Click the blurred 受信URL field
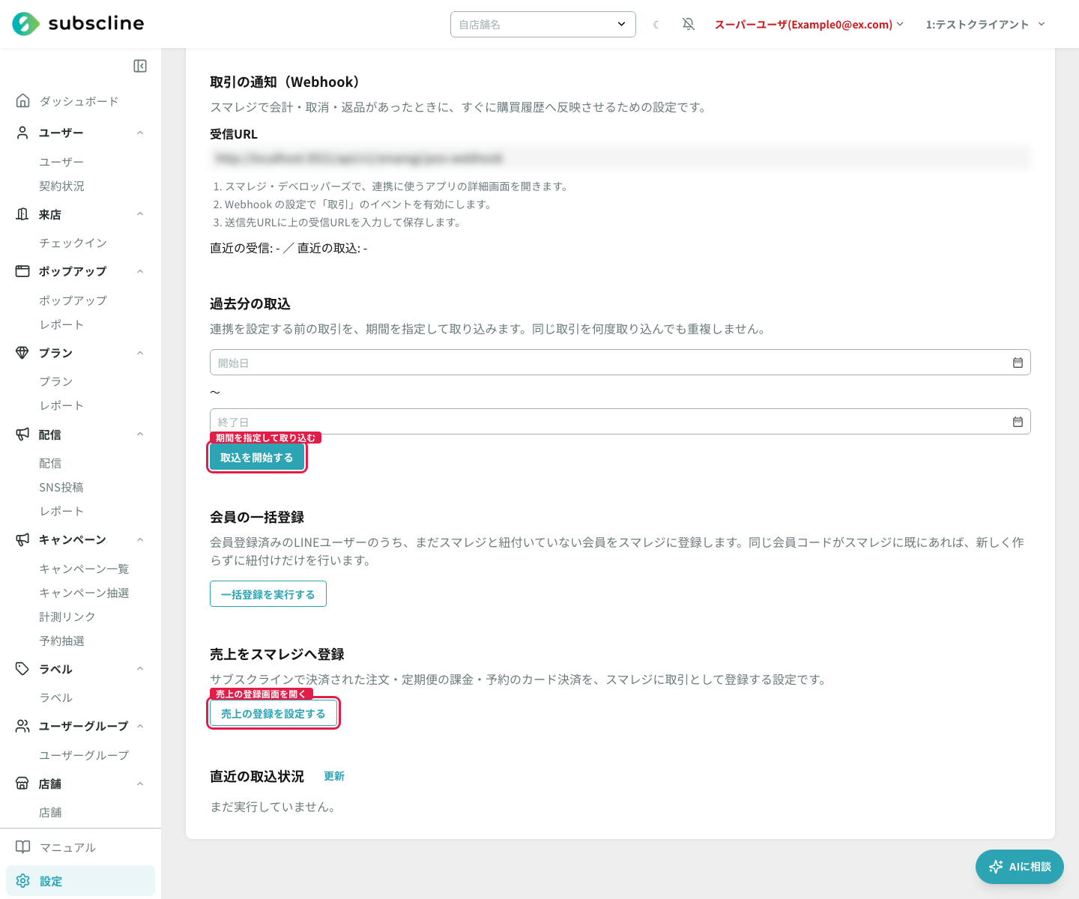The width and height of the screenshot is (1079, 899). pyautogui.click(x=620, y=158)
